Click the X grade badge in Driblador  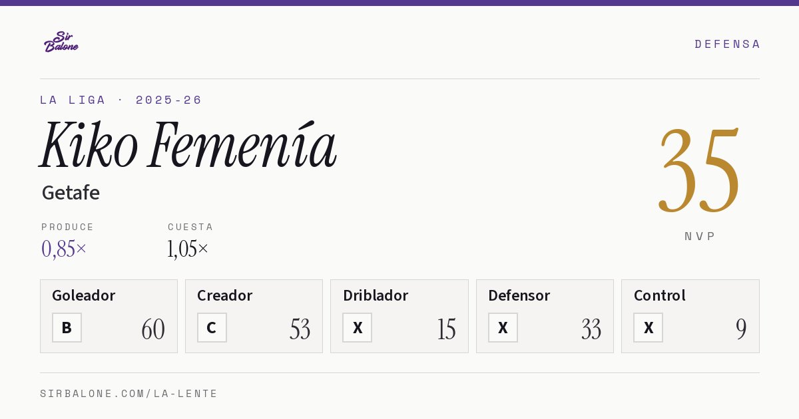click(x=358, y=328)
